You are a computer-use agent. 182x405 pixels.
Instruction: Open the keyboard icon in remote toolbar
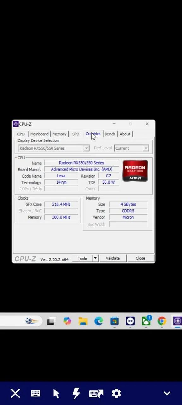tap(35, 393)
